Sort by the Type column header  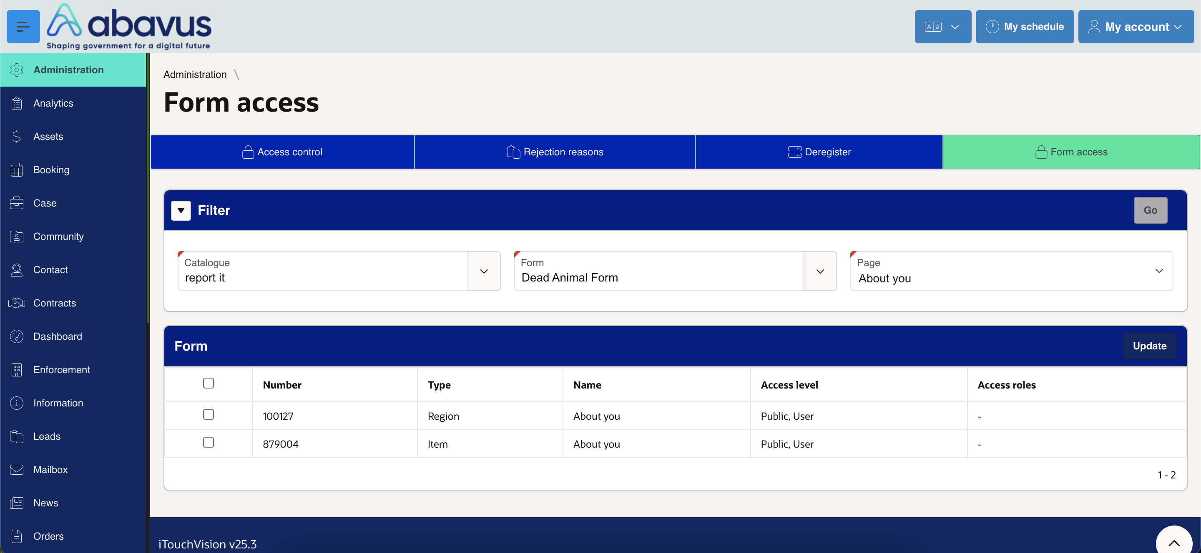439,385
